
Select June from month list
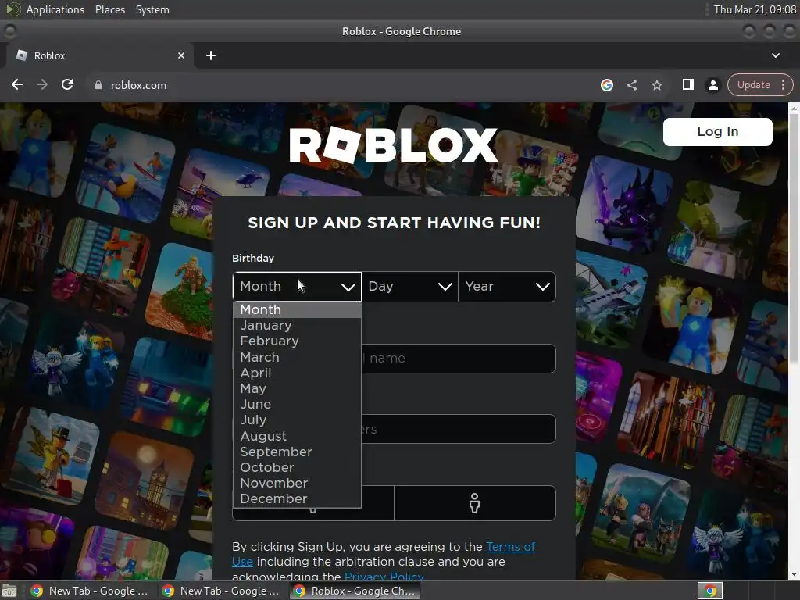point(297,404)
